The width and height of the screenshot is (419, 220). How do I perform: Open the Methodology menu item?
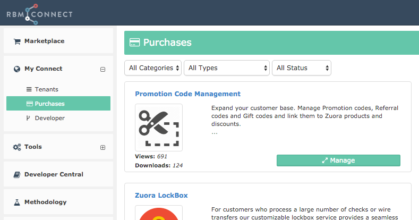click(58, 202)
